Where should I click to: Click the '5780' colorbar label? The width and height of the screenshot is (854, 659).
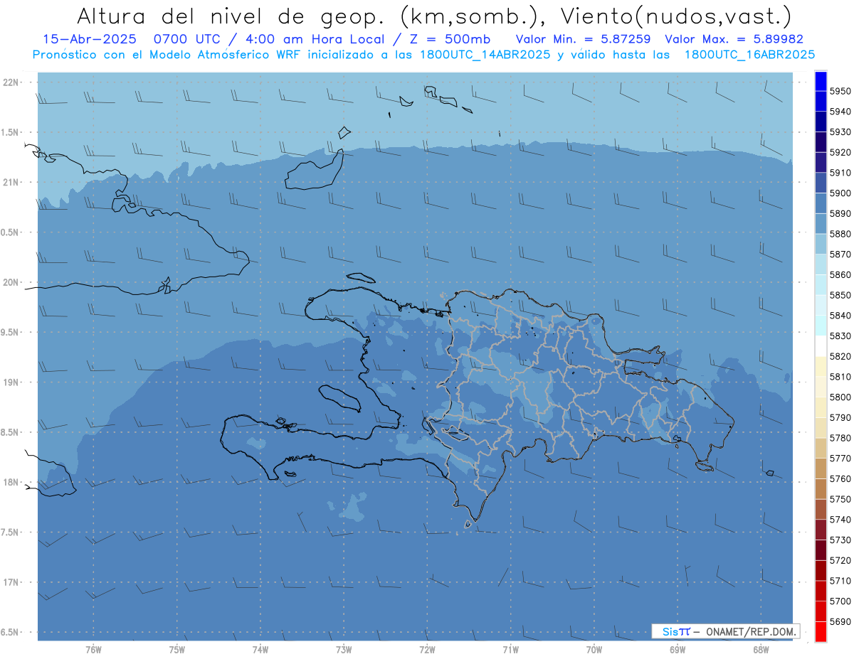[840, 438]
